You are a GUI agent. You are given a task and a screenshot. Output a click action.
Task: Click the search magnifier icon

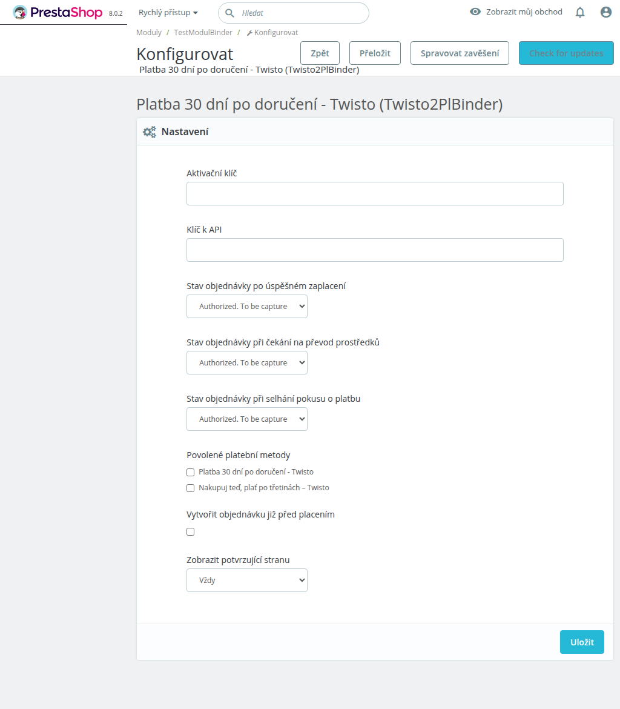230,13
